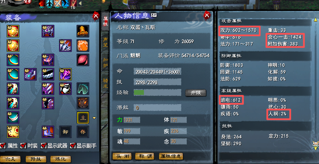
Task: Click the purple helmet equipment icon
Action: pos(48,31)
